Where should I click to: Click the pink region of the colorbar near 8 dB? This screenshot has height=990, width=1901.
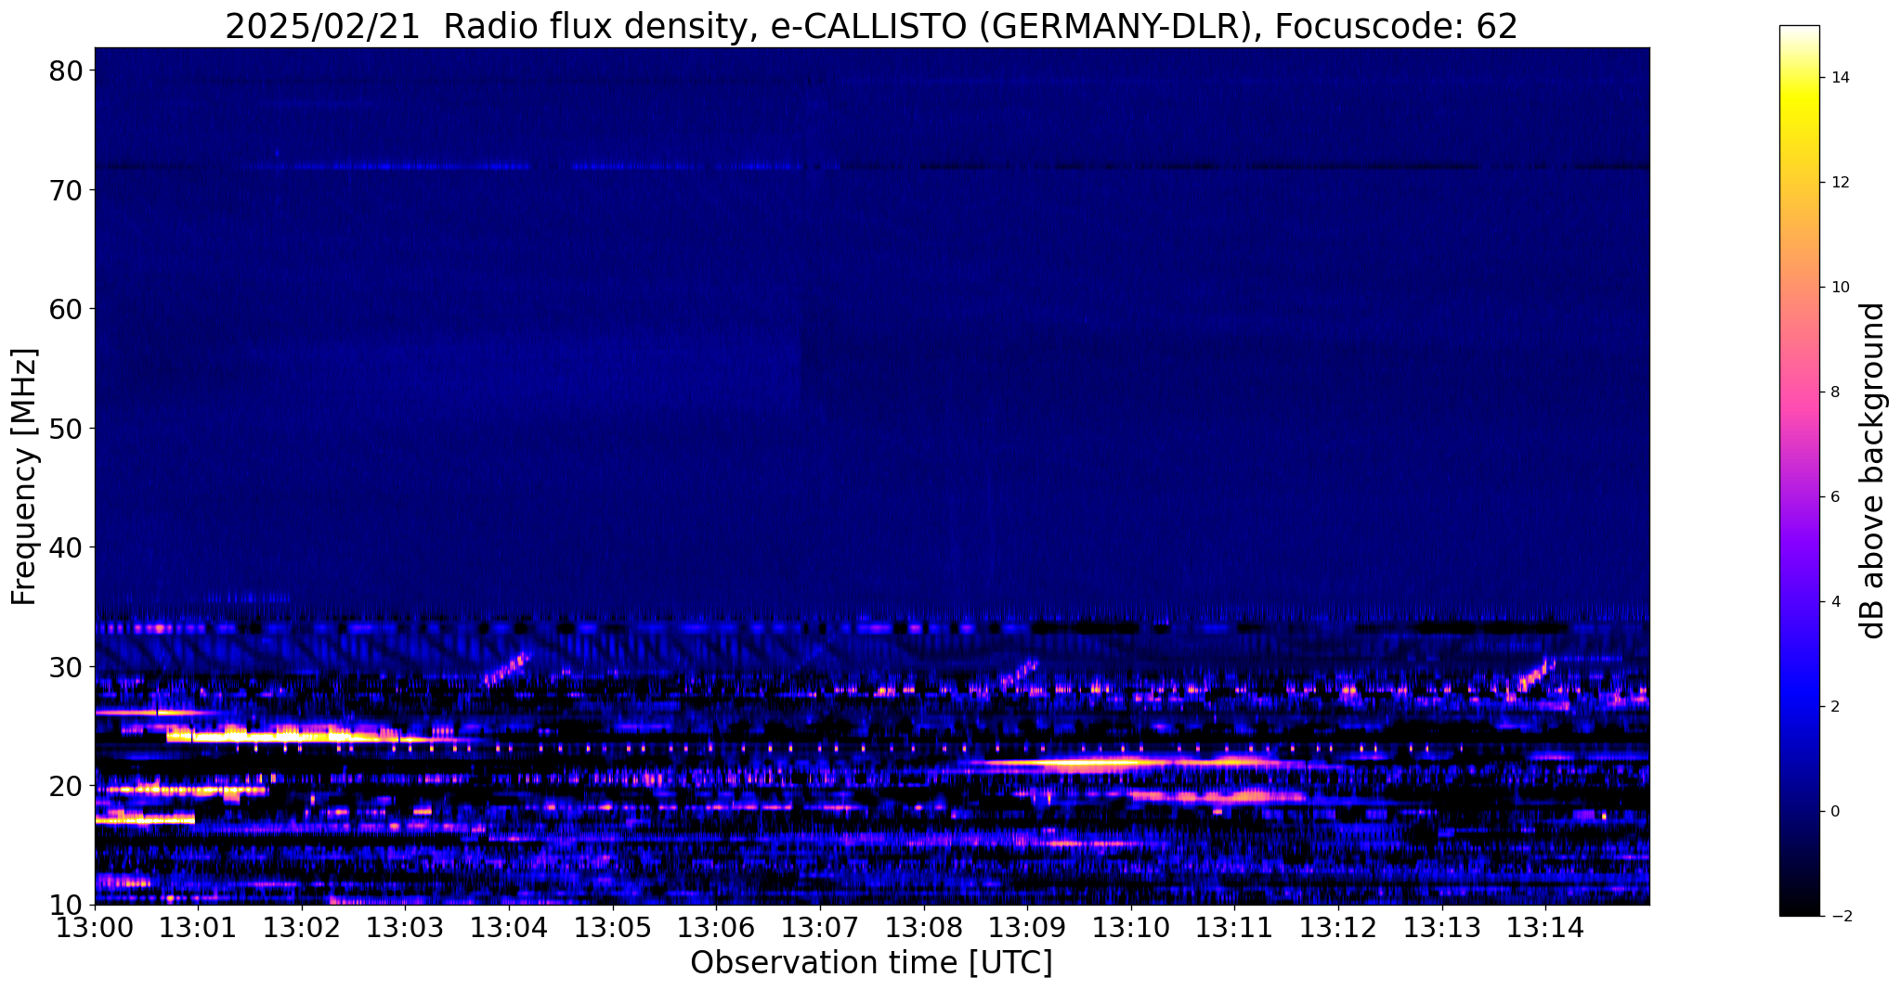click(1799, 392)
